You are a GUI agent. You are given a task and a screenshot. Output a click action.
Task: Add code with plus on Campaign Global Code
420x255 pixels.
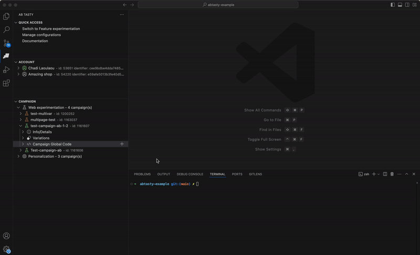[122, 144]
